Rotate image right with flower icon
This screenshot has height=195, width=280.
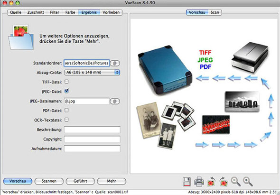tap(224, 182)
